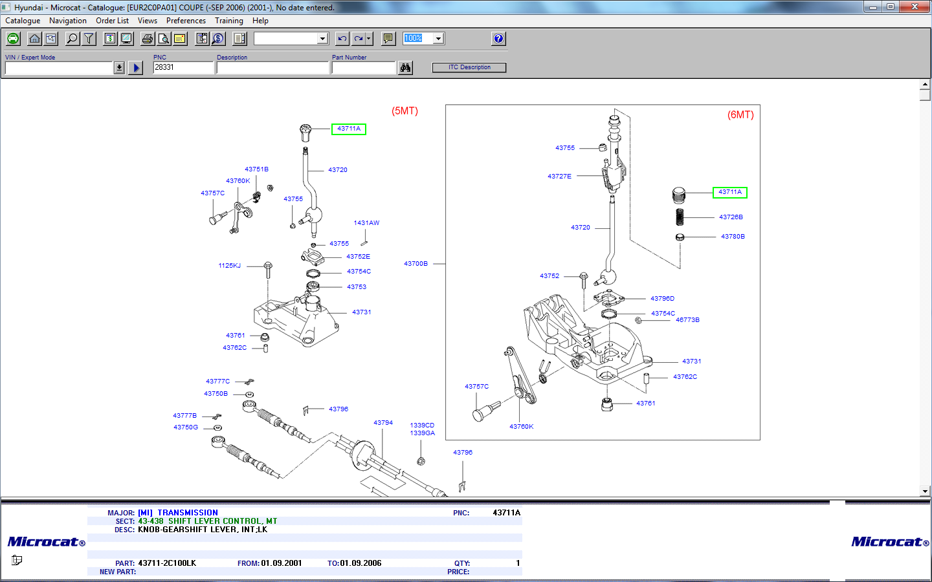The width and height of the screenshot is (932, 582).
Task: Select part label 1339CD
Action: pos(422,426)
